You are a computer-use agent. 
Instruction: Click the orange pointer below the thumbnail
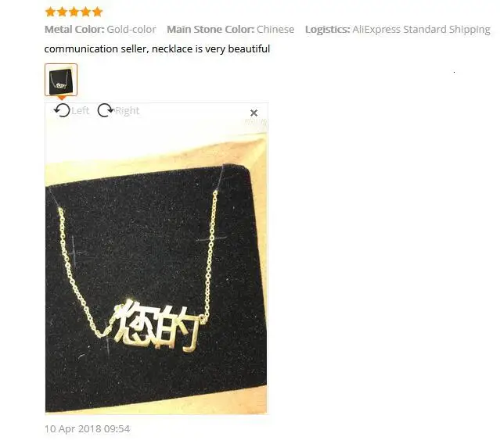point(62,98)
